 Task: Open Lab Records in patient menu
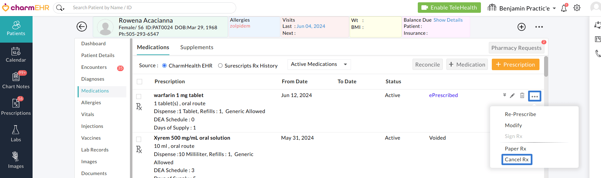95,150
